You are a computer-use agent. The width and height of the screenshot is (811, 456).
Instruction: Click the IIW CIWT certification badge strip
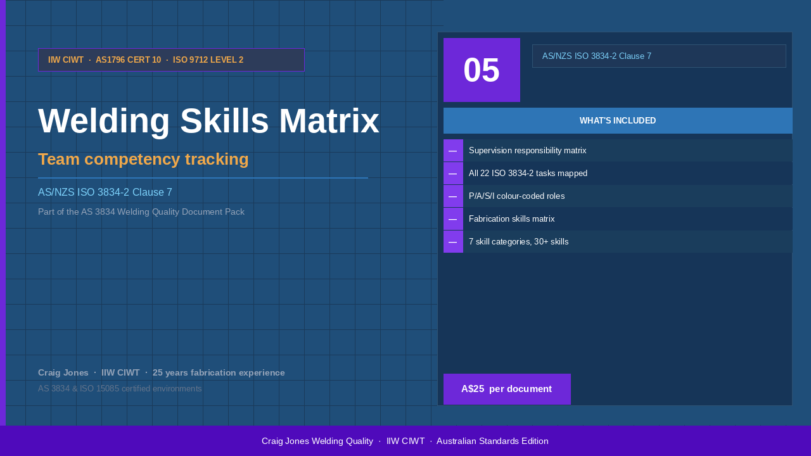click(171, 60)
